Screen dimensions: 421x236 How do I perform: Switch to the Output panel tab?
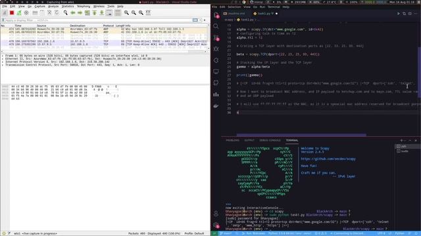click(249, 140)
